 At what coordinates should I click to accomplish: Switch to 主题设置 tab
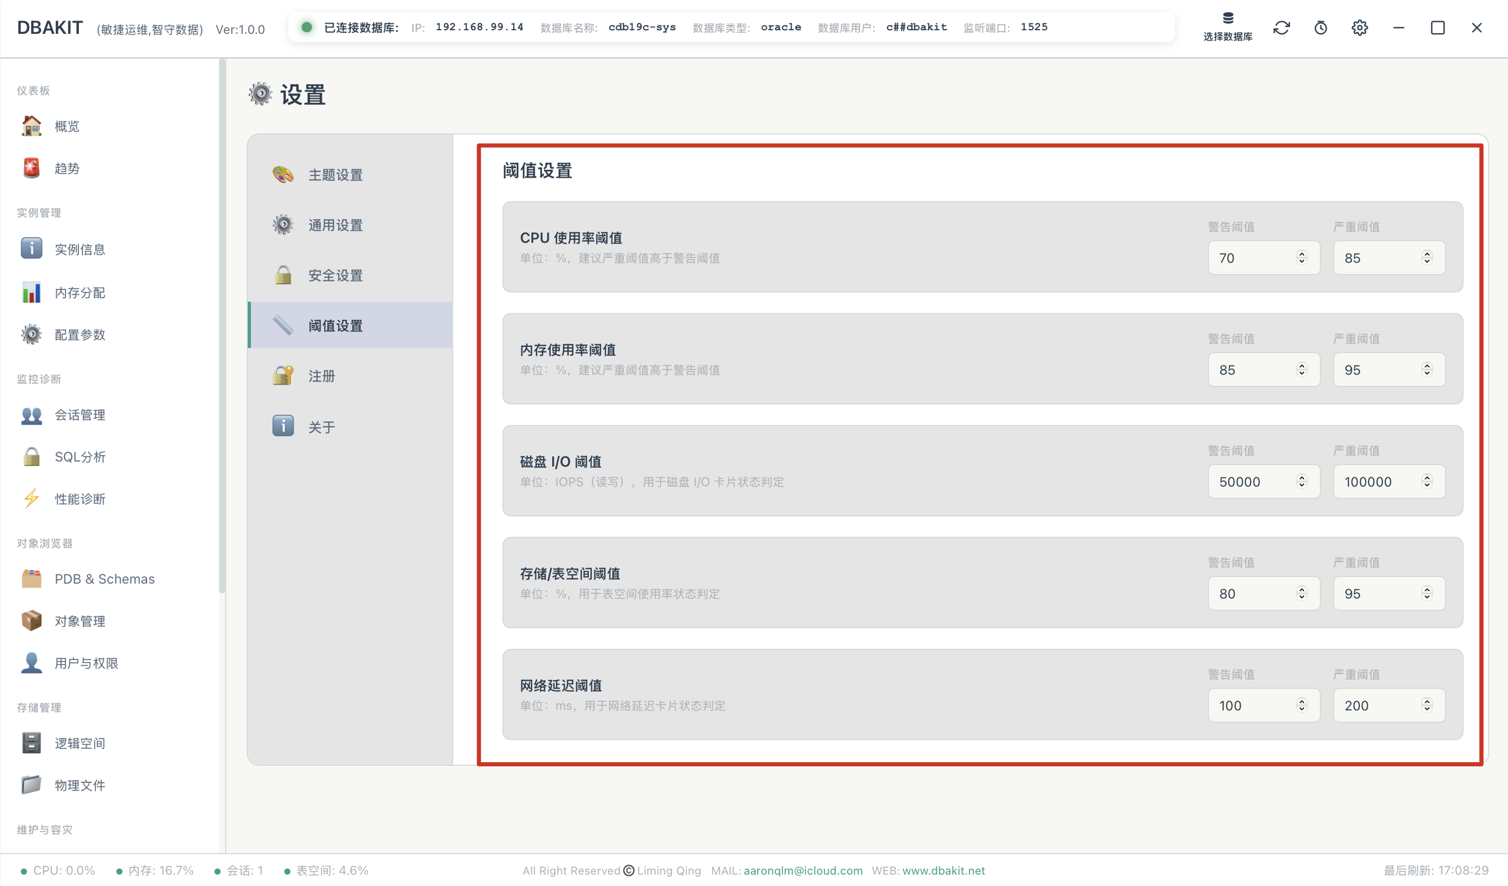pos(351,175)
